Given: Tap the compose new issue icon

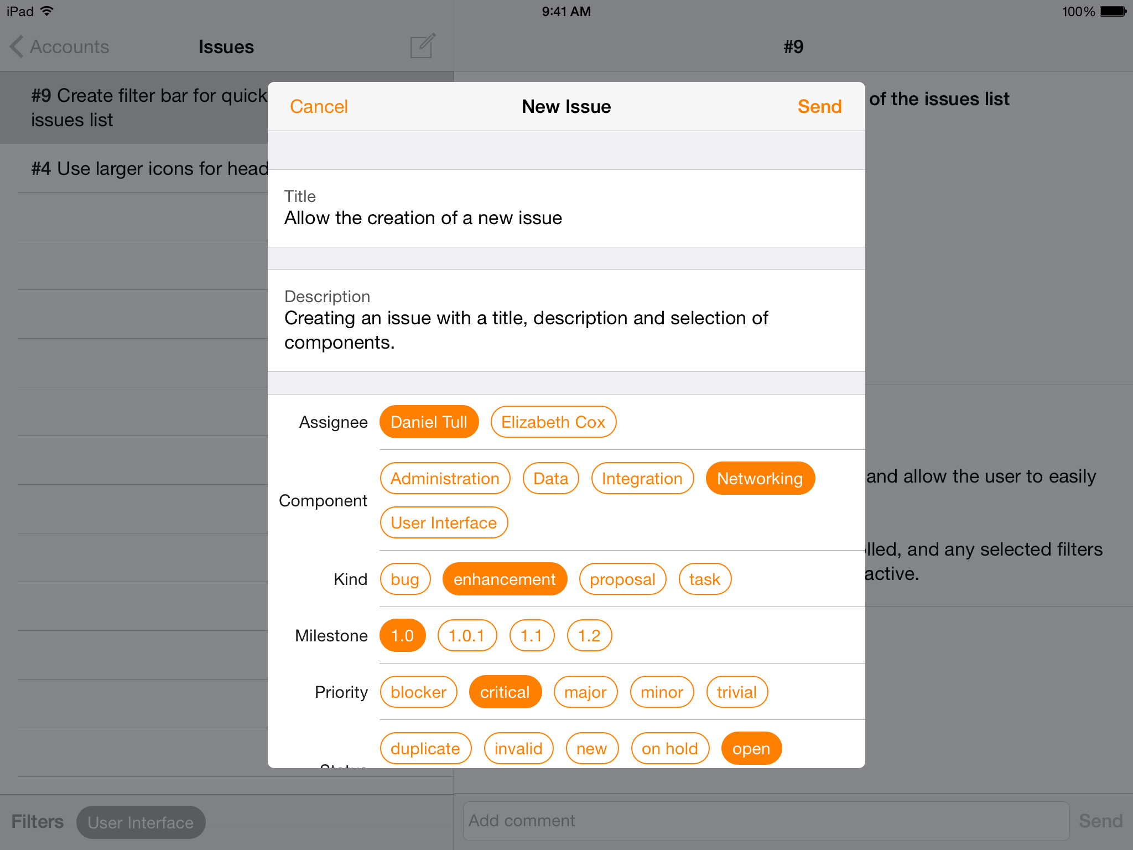Looking at the screenshot, I should [x=423, y=46].
